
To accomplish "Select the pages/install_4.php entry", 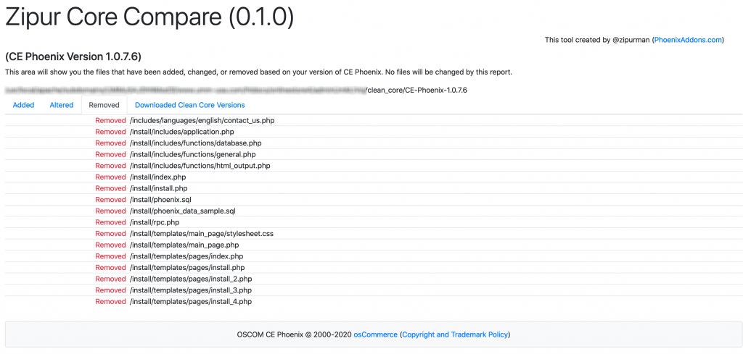I will coord(374,302).
